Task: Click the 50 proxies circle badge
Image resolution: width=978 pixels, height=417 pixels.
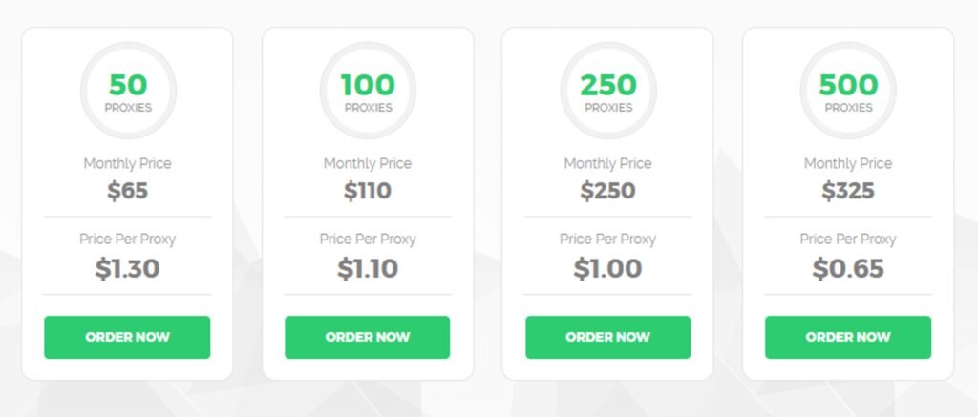Action: 128,91
